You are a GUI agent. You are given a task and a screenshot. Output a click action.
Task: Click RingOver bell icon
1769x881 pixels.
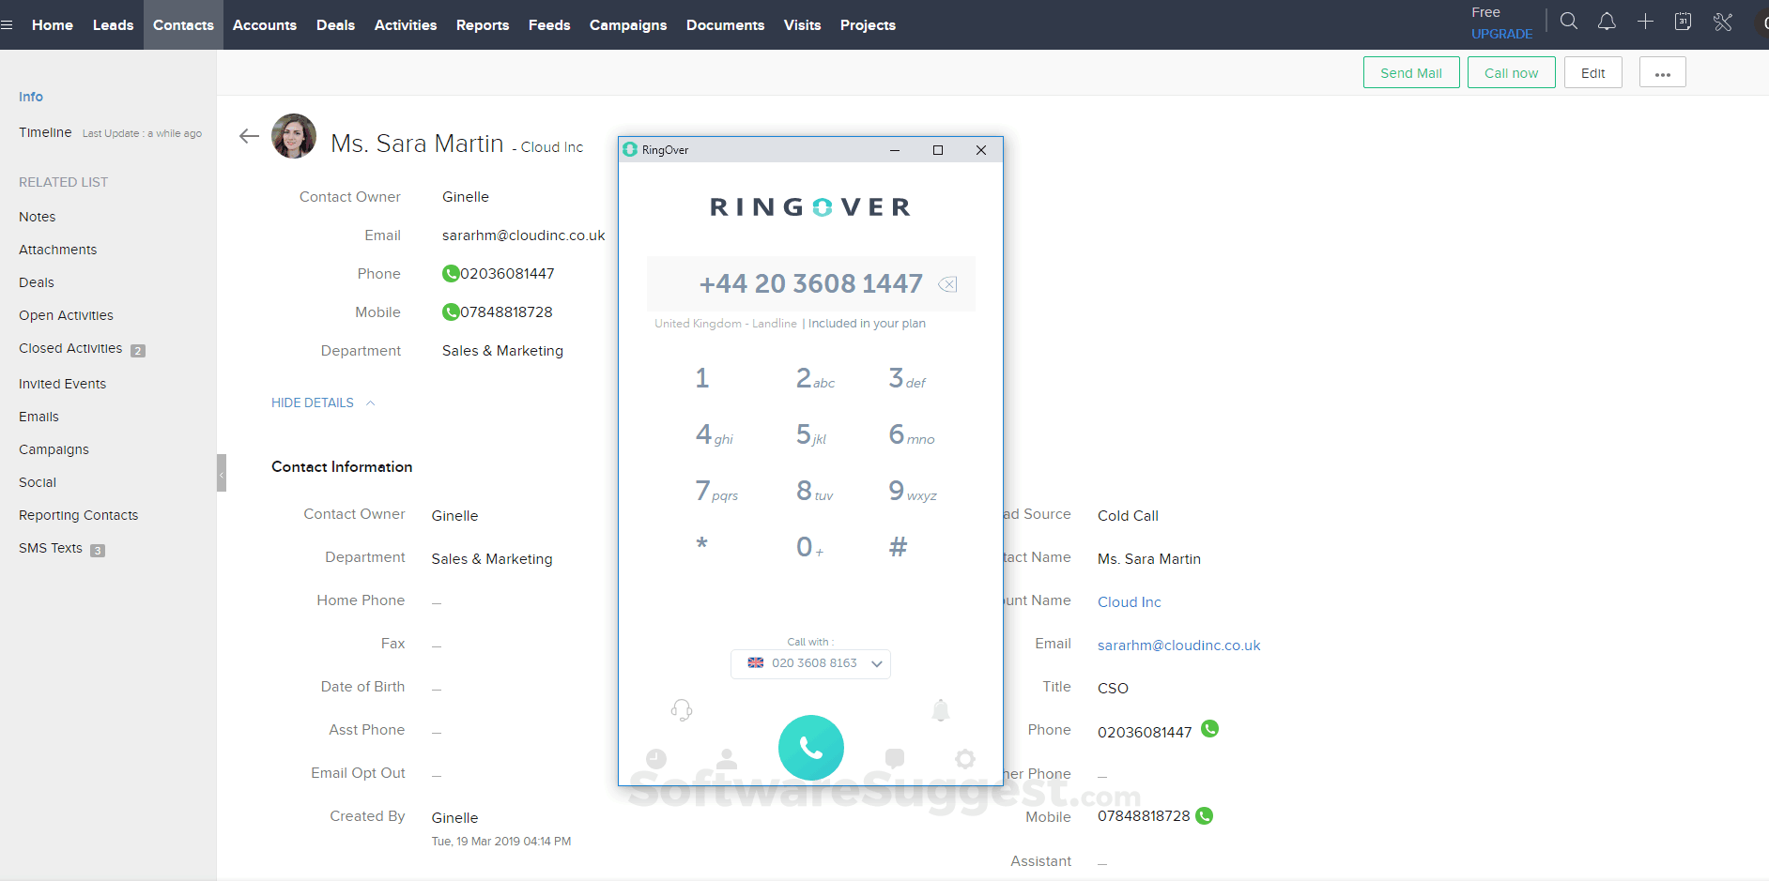pyautogui.click(x=941, y=710)
